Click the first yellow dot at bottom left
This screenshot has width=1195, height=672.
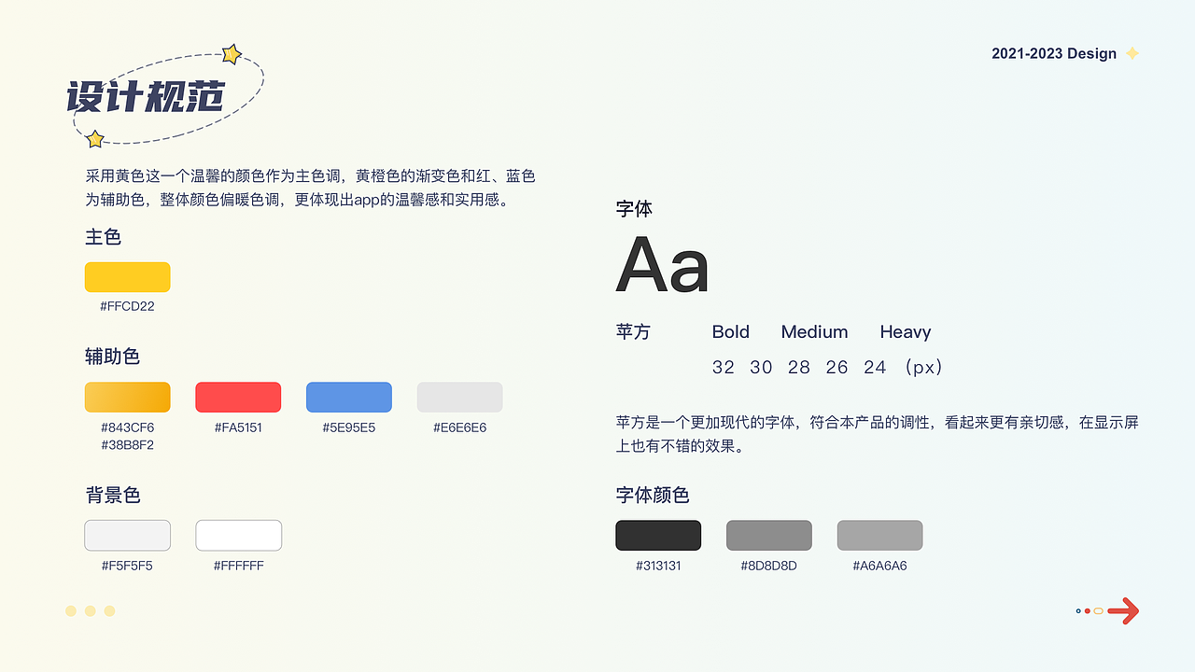point(71,610)
